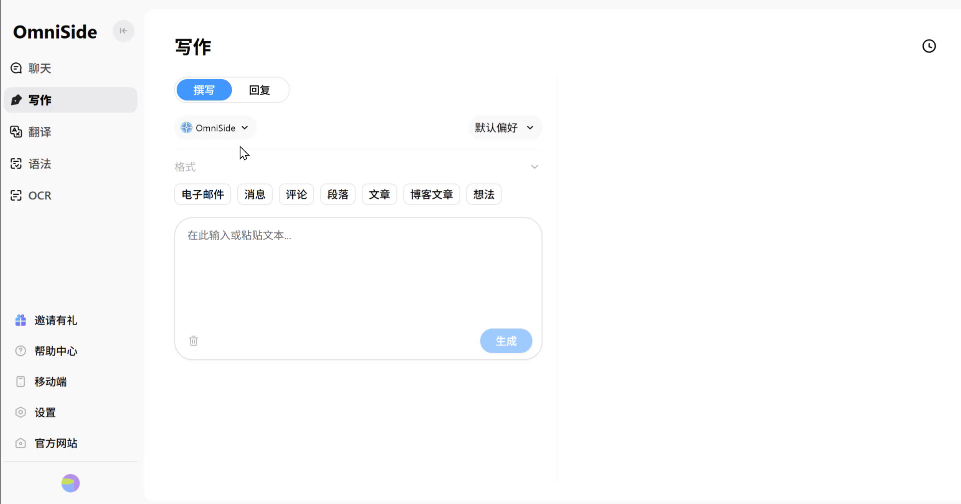Collapse the Format (格式) section chevron
The image size is (961, 504).
click(x=534, y=167)
